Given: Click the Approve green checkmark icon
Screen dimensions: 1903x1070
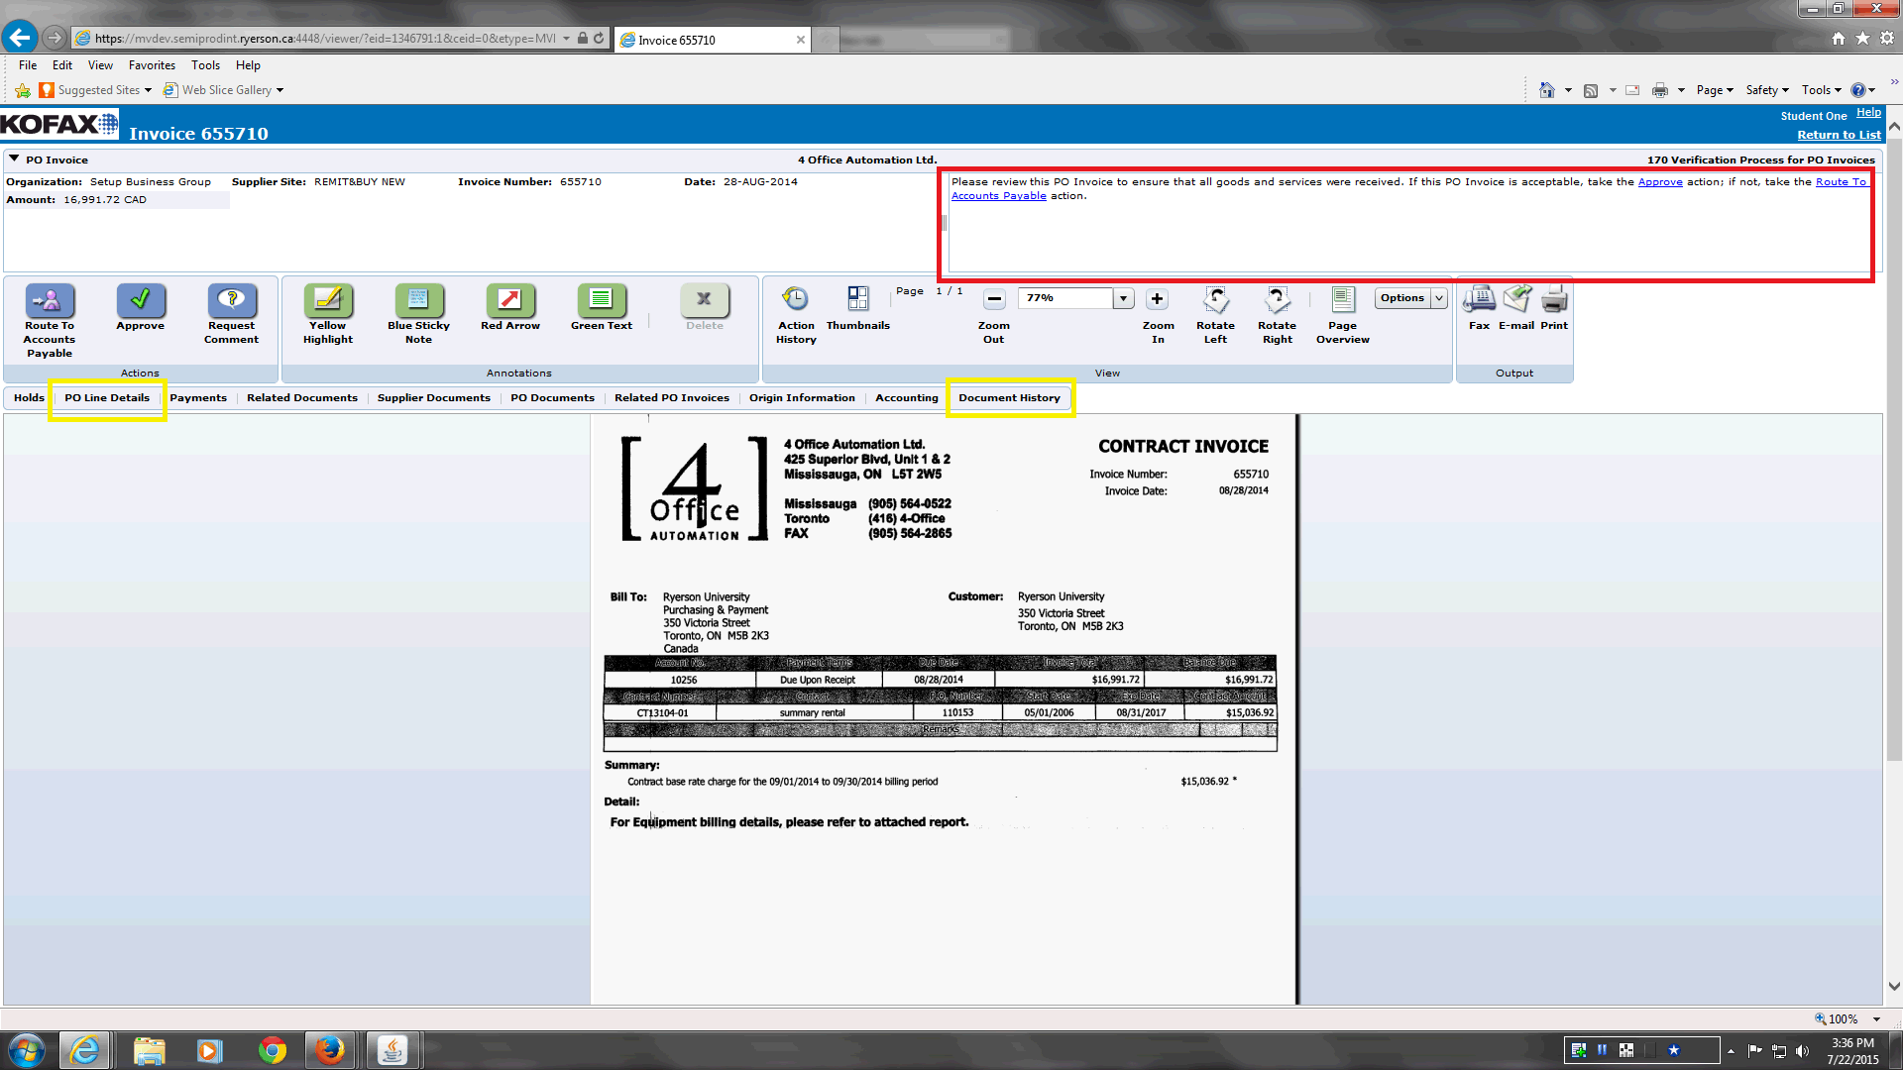Looking at the screenshot, I should 141,299.
